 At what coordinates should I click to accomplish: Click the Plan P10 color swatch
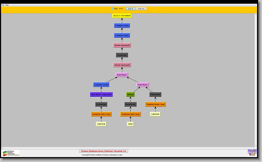pyautogui.click(x=112, y=9)
